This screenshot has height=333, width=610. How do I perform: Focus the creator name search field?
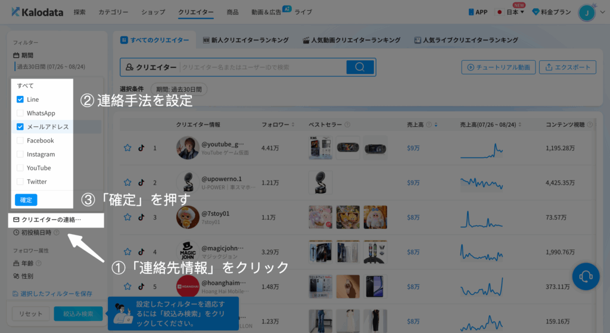(x=263, y=67)
